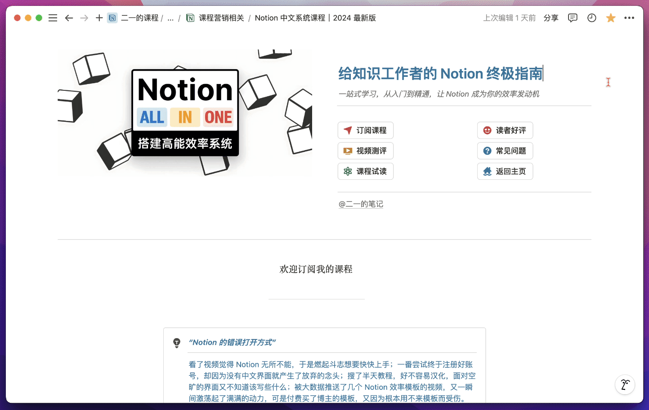
Task: Open 二一的课程 breadcrumb
Action: tap(139, 18)
